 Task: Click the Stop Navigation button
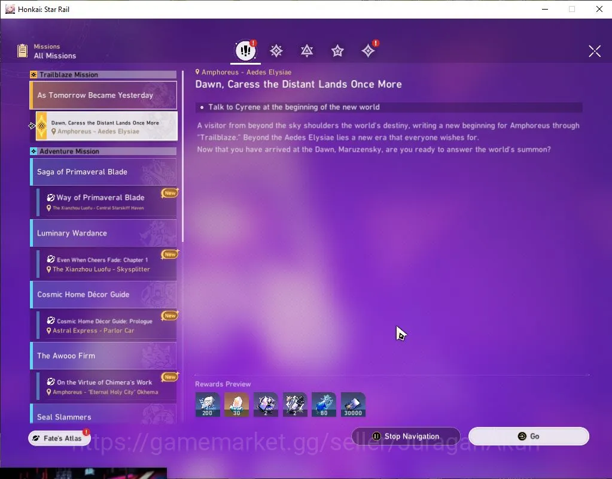click(x=406, y=436)
